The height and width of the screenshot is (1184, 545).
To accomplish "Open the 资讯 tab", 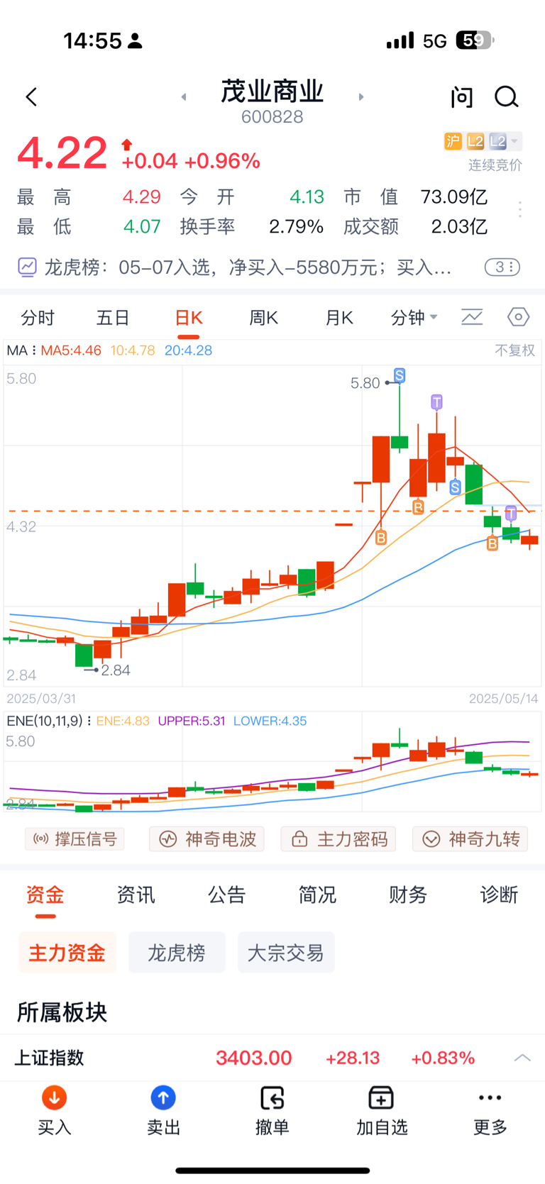I will [136, 895].
